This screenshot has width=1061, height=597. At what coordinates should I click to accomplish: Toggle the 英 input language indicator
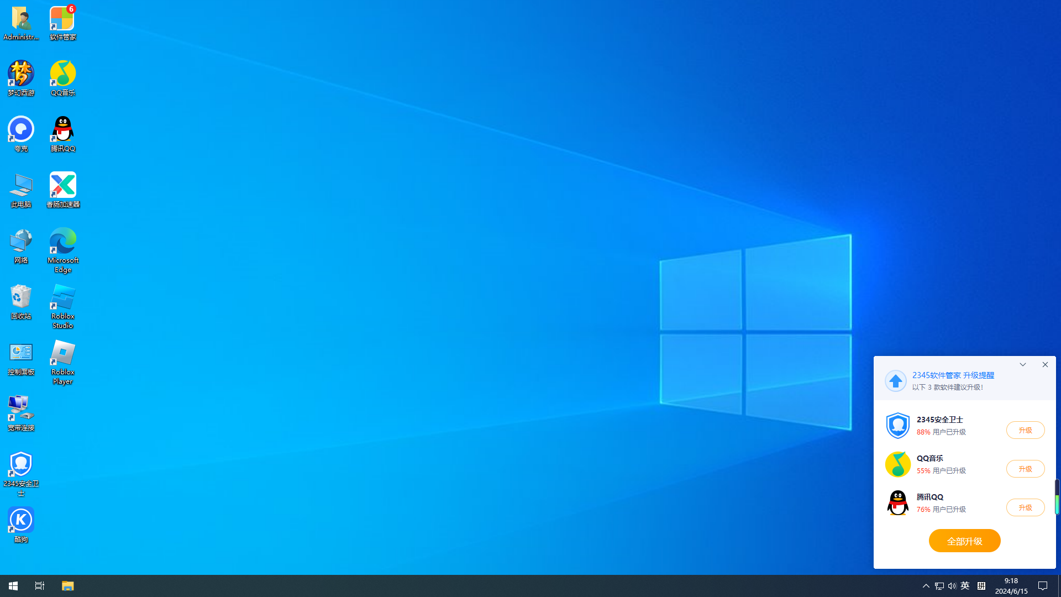[x=965, y=586]
